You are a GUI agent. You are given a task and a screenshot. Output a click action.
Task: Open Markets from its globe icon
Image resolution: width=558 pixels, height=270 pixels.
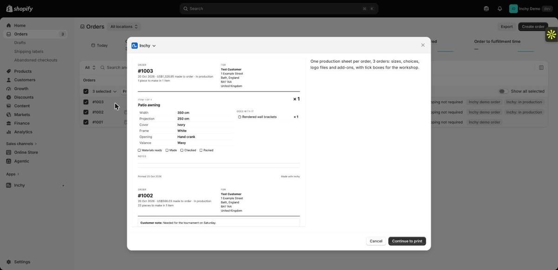pos(8,115)
